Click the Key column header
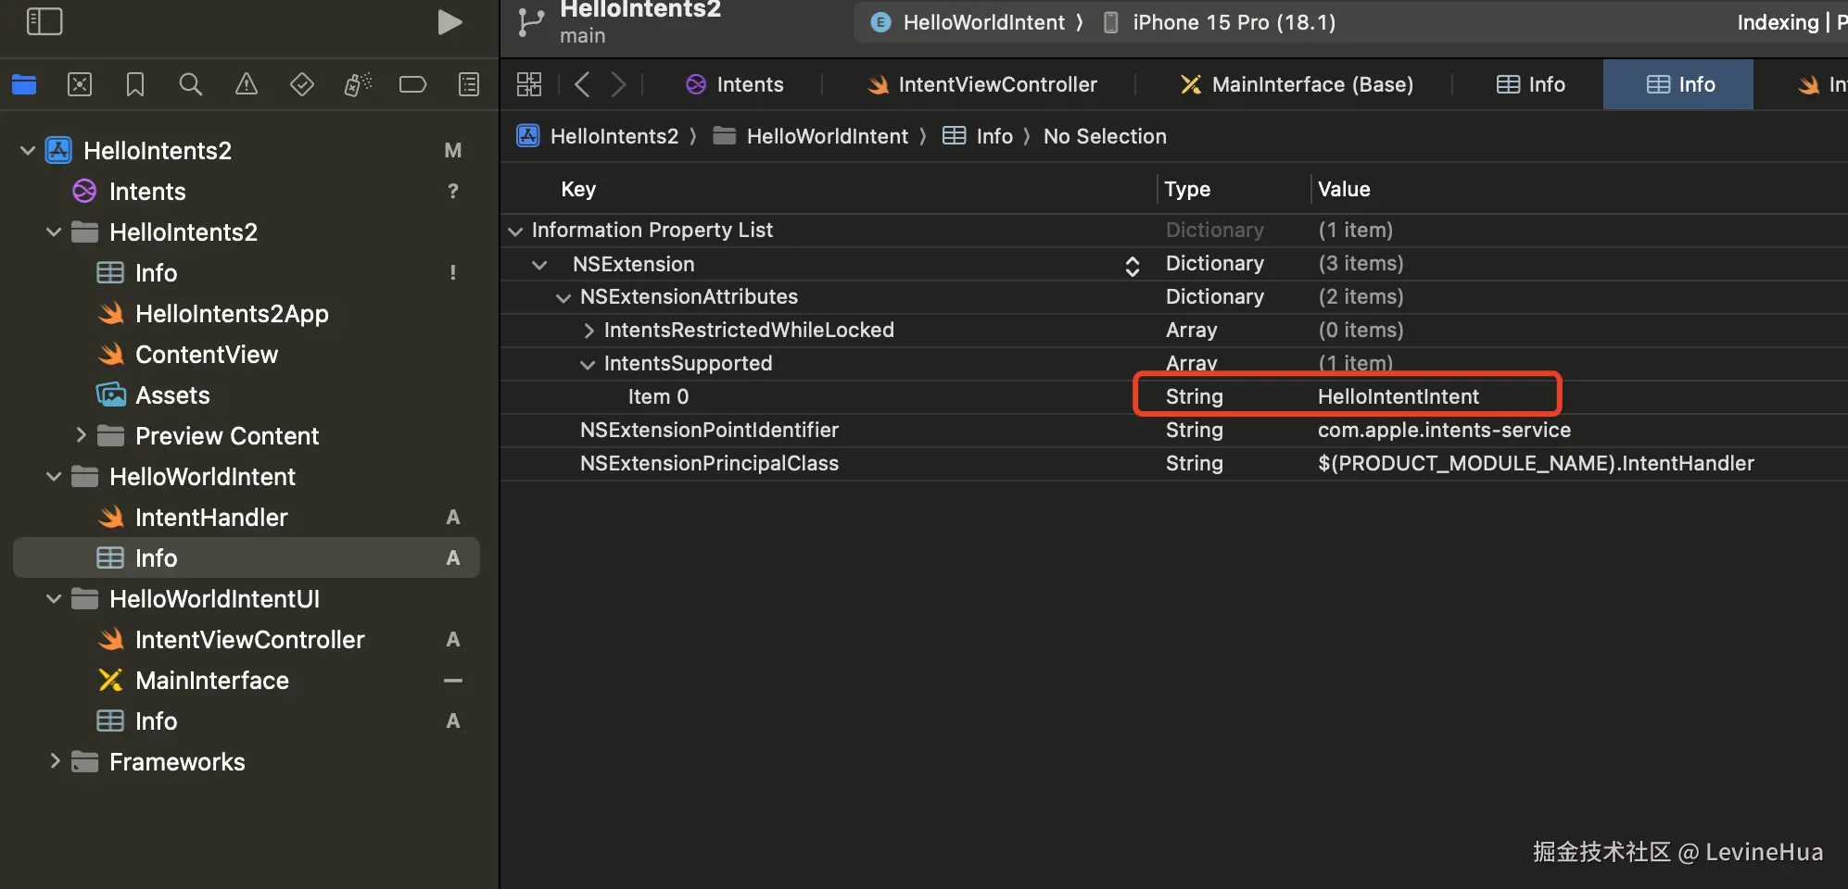Image resolution: width=1848 pixels, height=889 pixels. 578,189
